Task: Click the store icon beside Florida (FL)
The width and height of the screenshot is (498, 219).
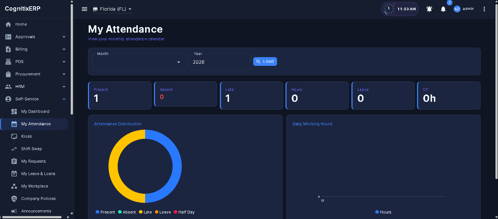Action: pos(95,9)
